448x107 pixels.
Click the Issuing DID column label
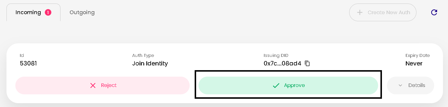point(276,55)
